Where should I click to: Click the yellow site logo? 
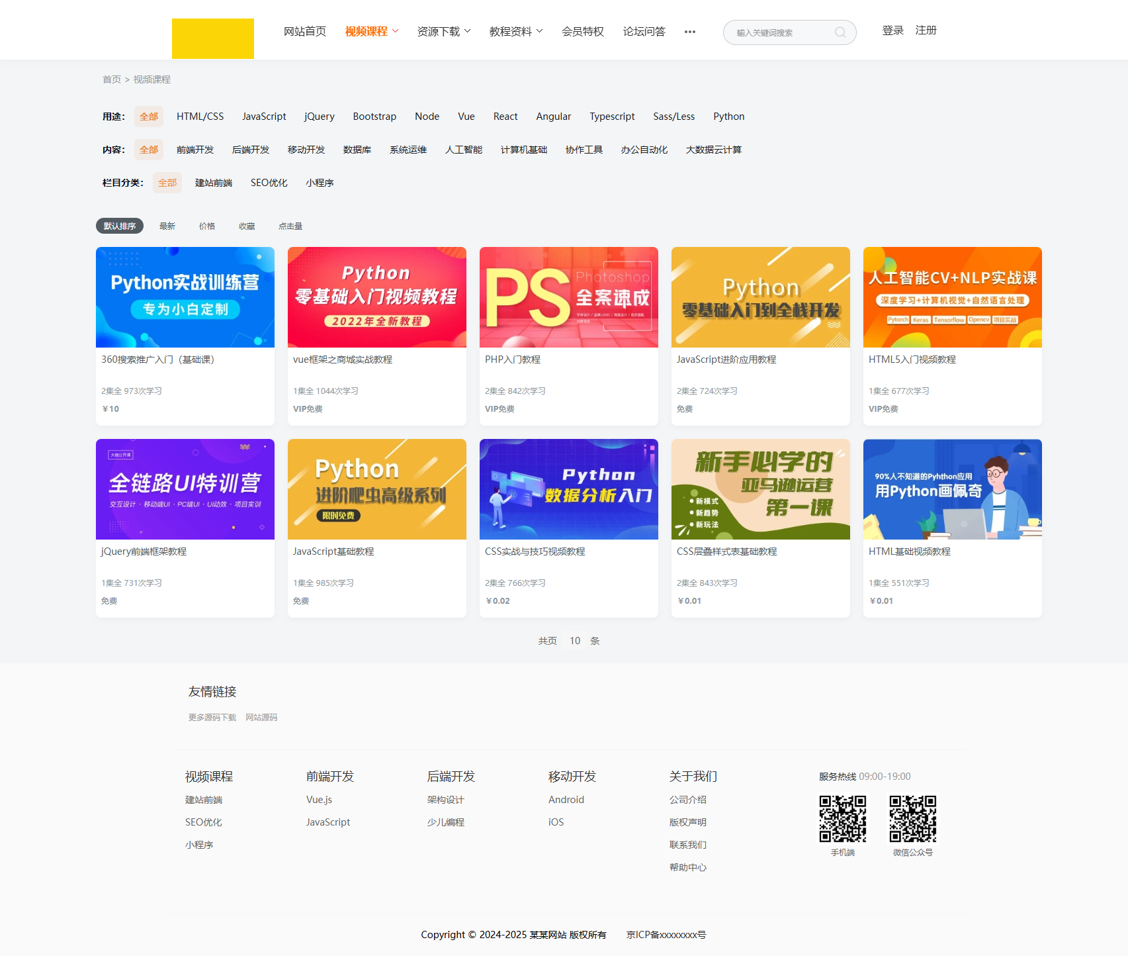tap(212, 38)
